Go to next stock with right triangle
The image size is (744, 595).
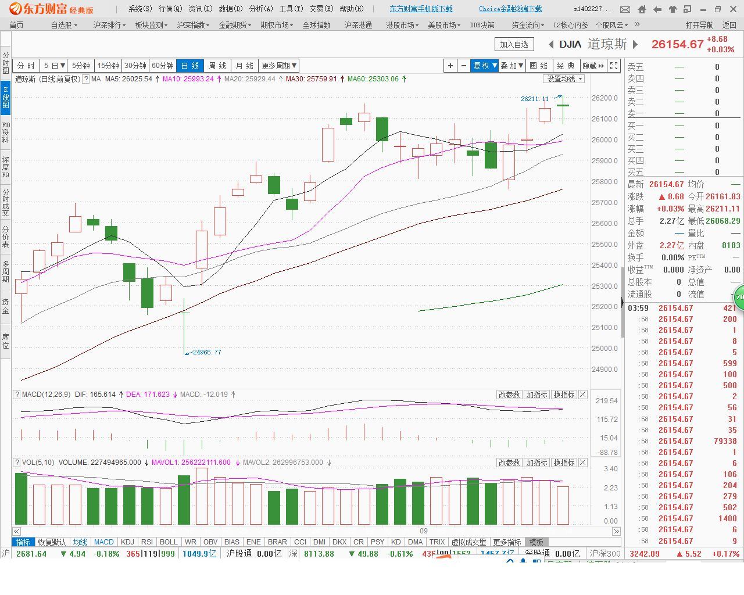pos(635,44)
